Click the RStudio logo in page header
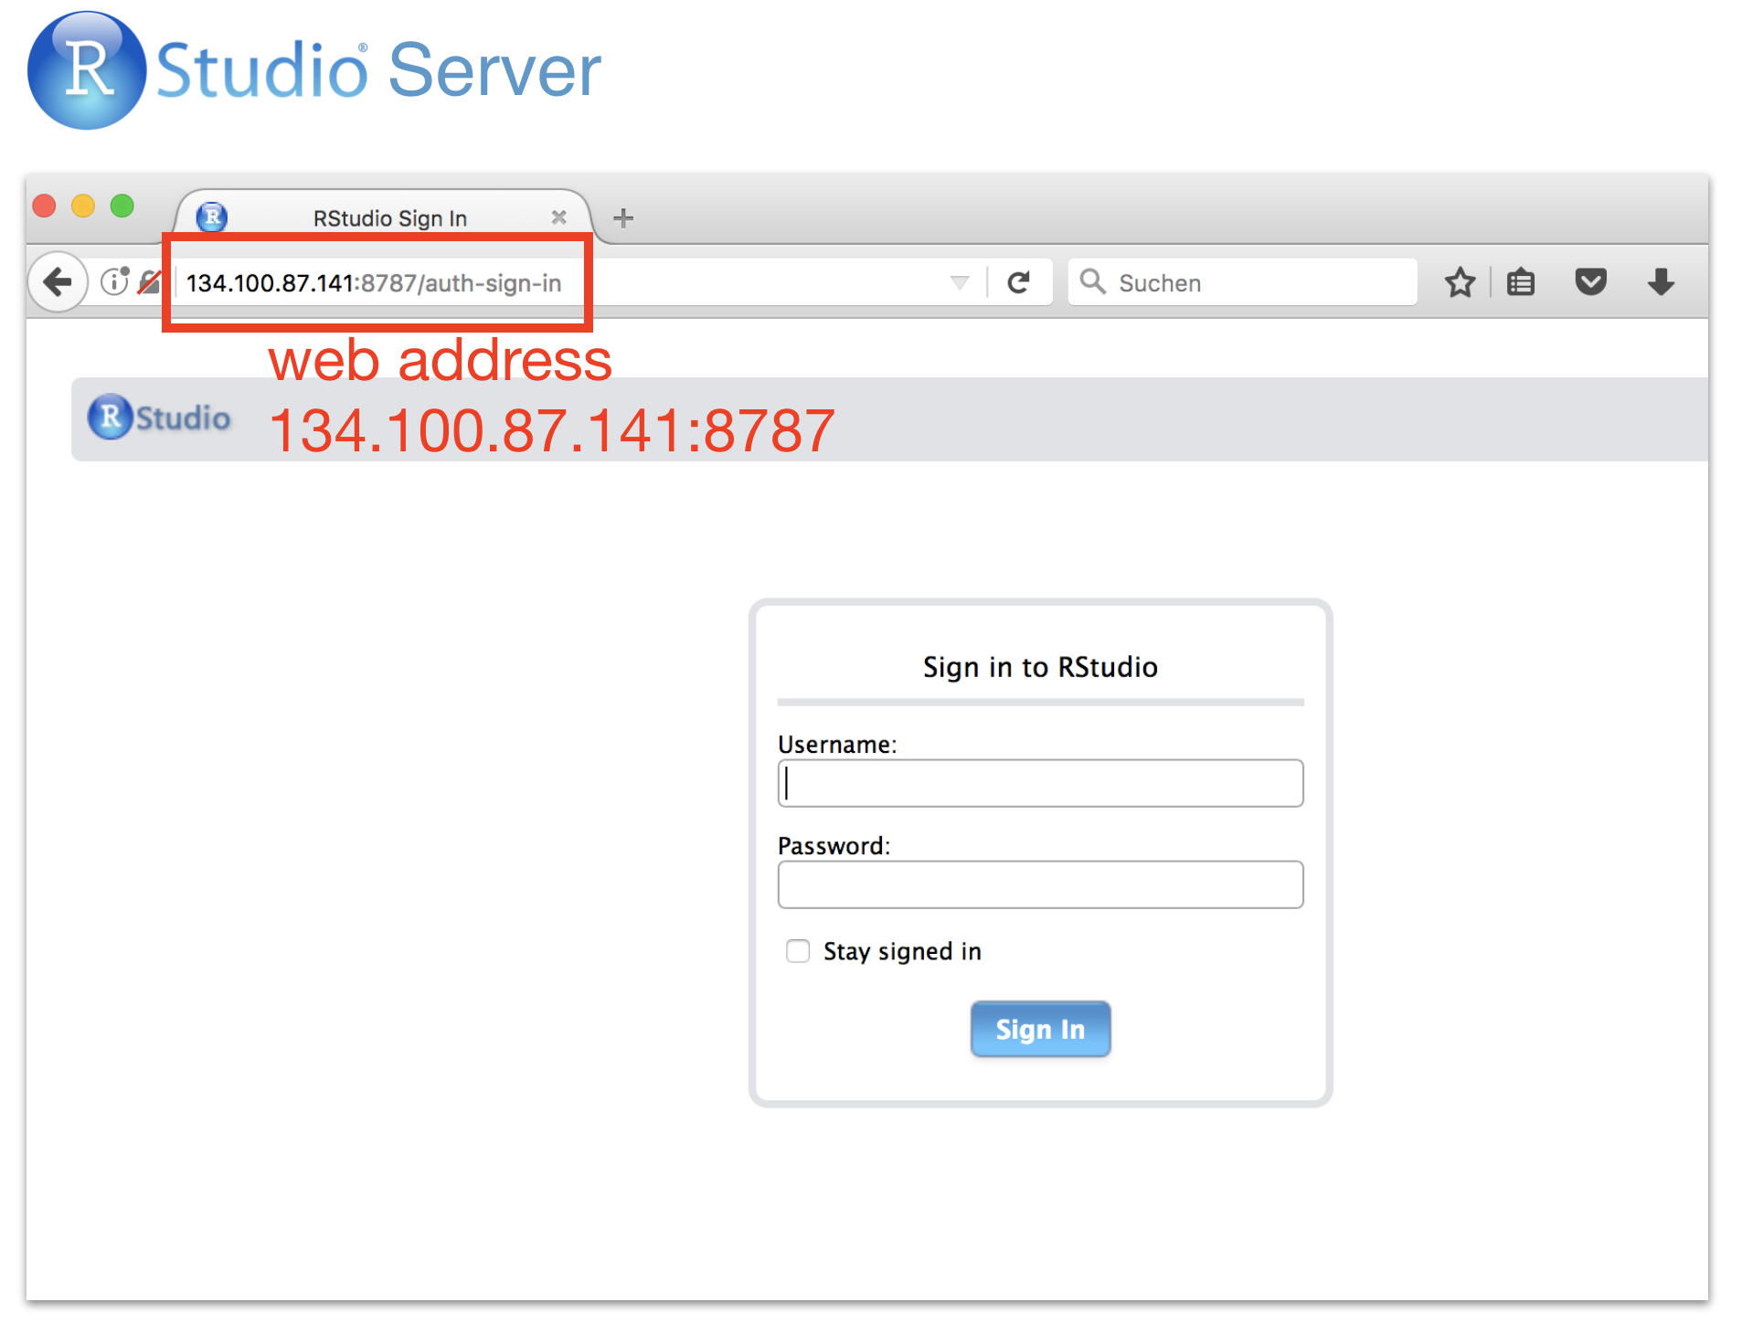The height and width of the screenshot is (1334, 1742). point(159,418)
